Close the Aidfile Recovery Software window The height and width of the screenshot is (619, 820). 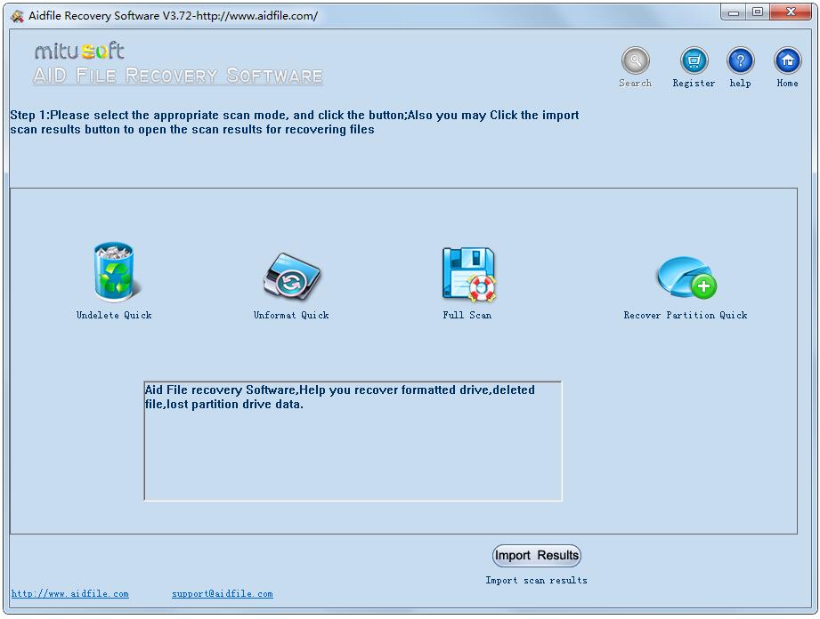point(791,12)
